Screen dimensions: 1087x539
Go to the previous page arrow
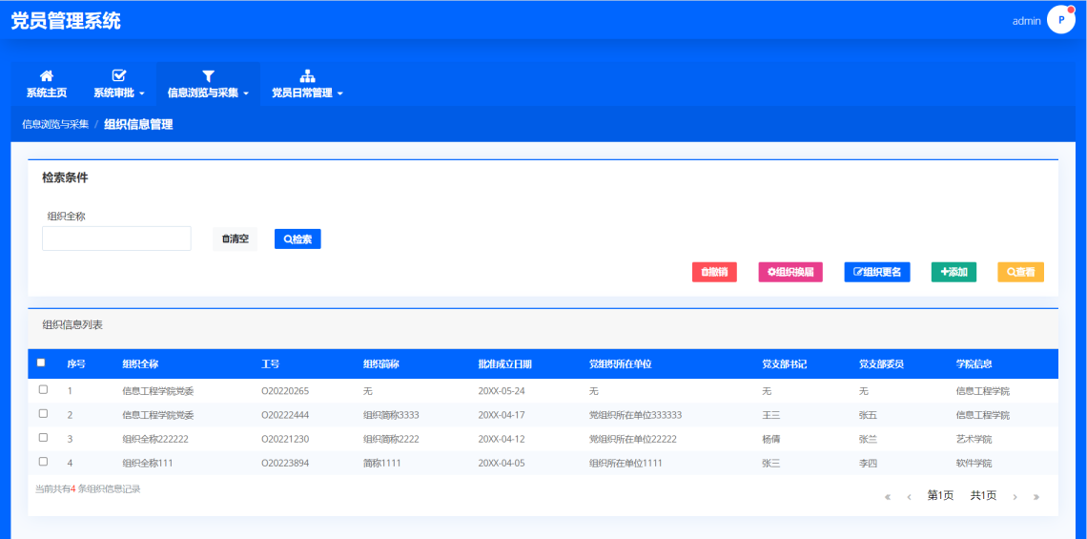tap(909, 497)
